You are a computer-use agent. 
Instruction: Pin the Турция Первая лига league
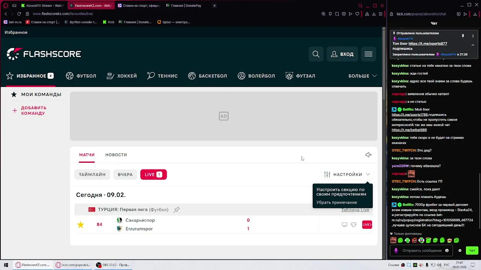(177, 210)
